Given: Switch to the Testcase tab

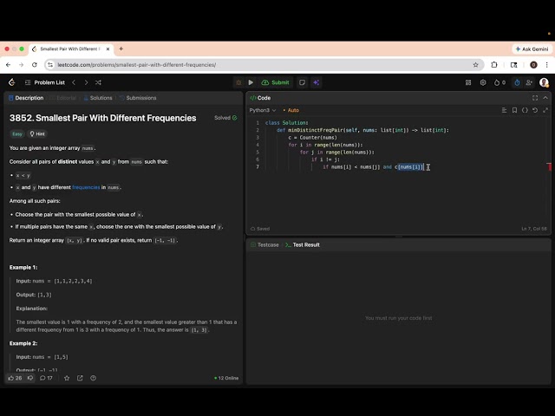Looking at the screenshot, I should [264, 244].
